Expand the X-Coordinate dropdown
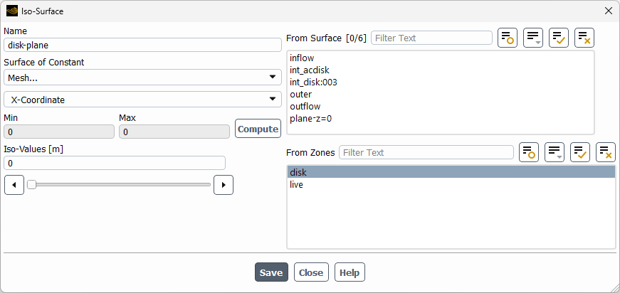The height and width of the screenshot is (293, 620). [x=142, y=100]
